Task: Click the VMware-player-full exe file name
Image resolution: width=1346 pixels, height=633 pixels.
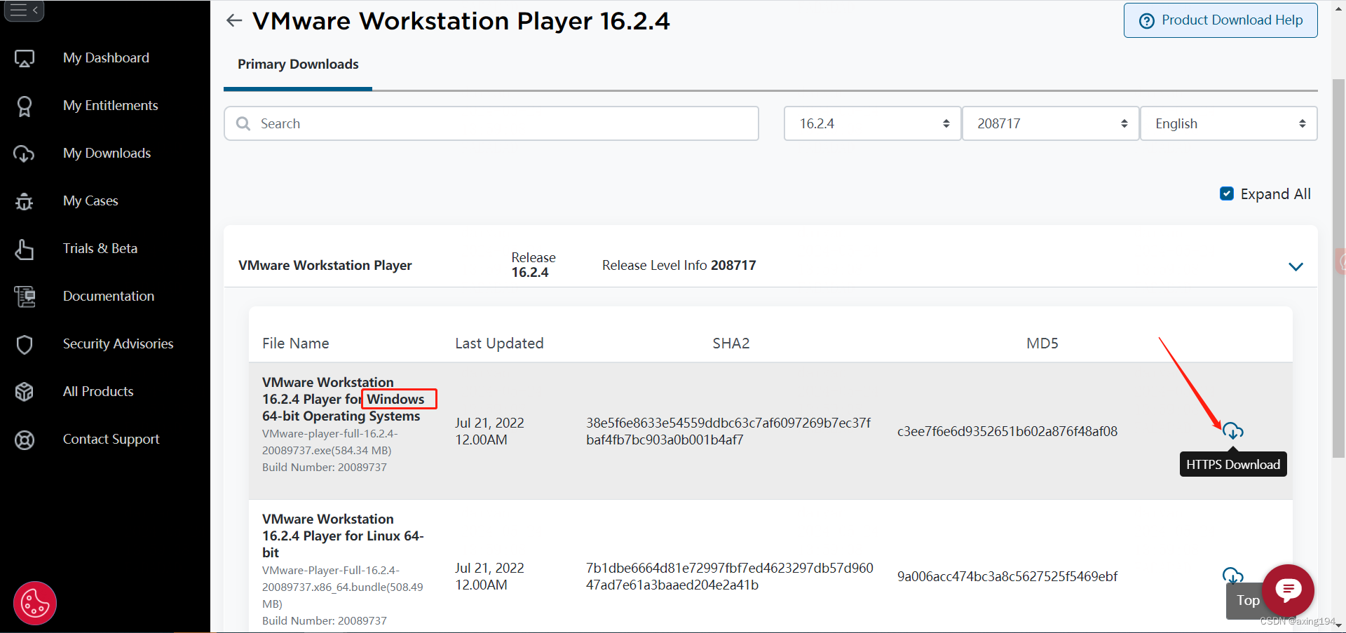Action: point(329,442)
